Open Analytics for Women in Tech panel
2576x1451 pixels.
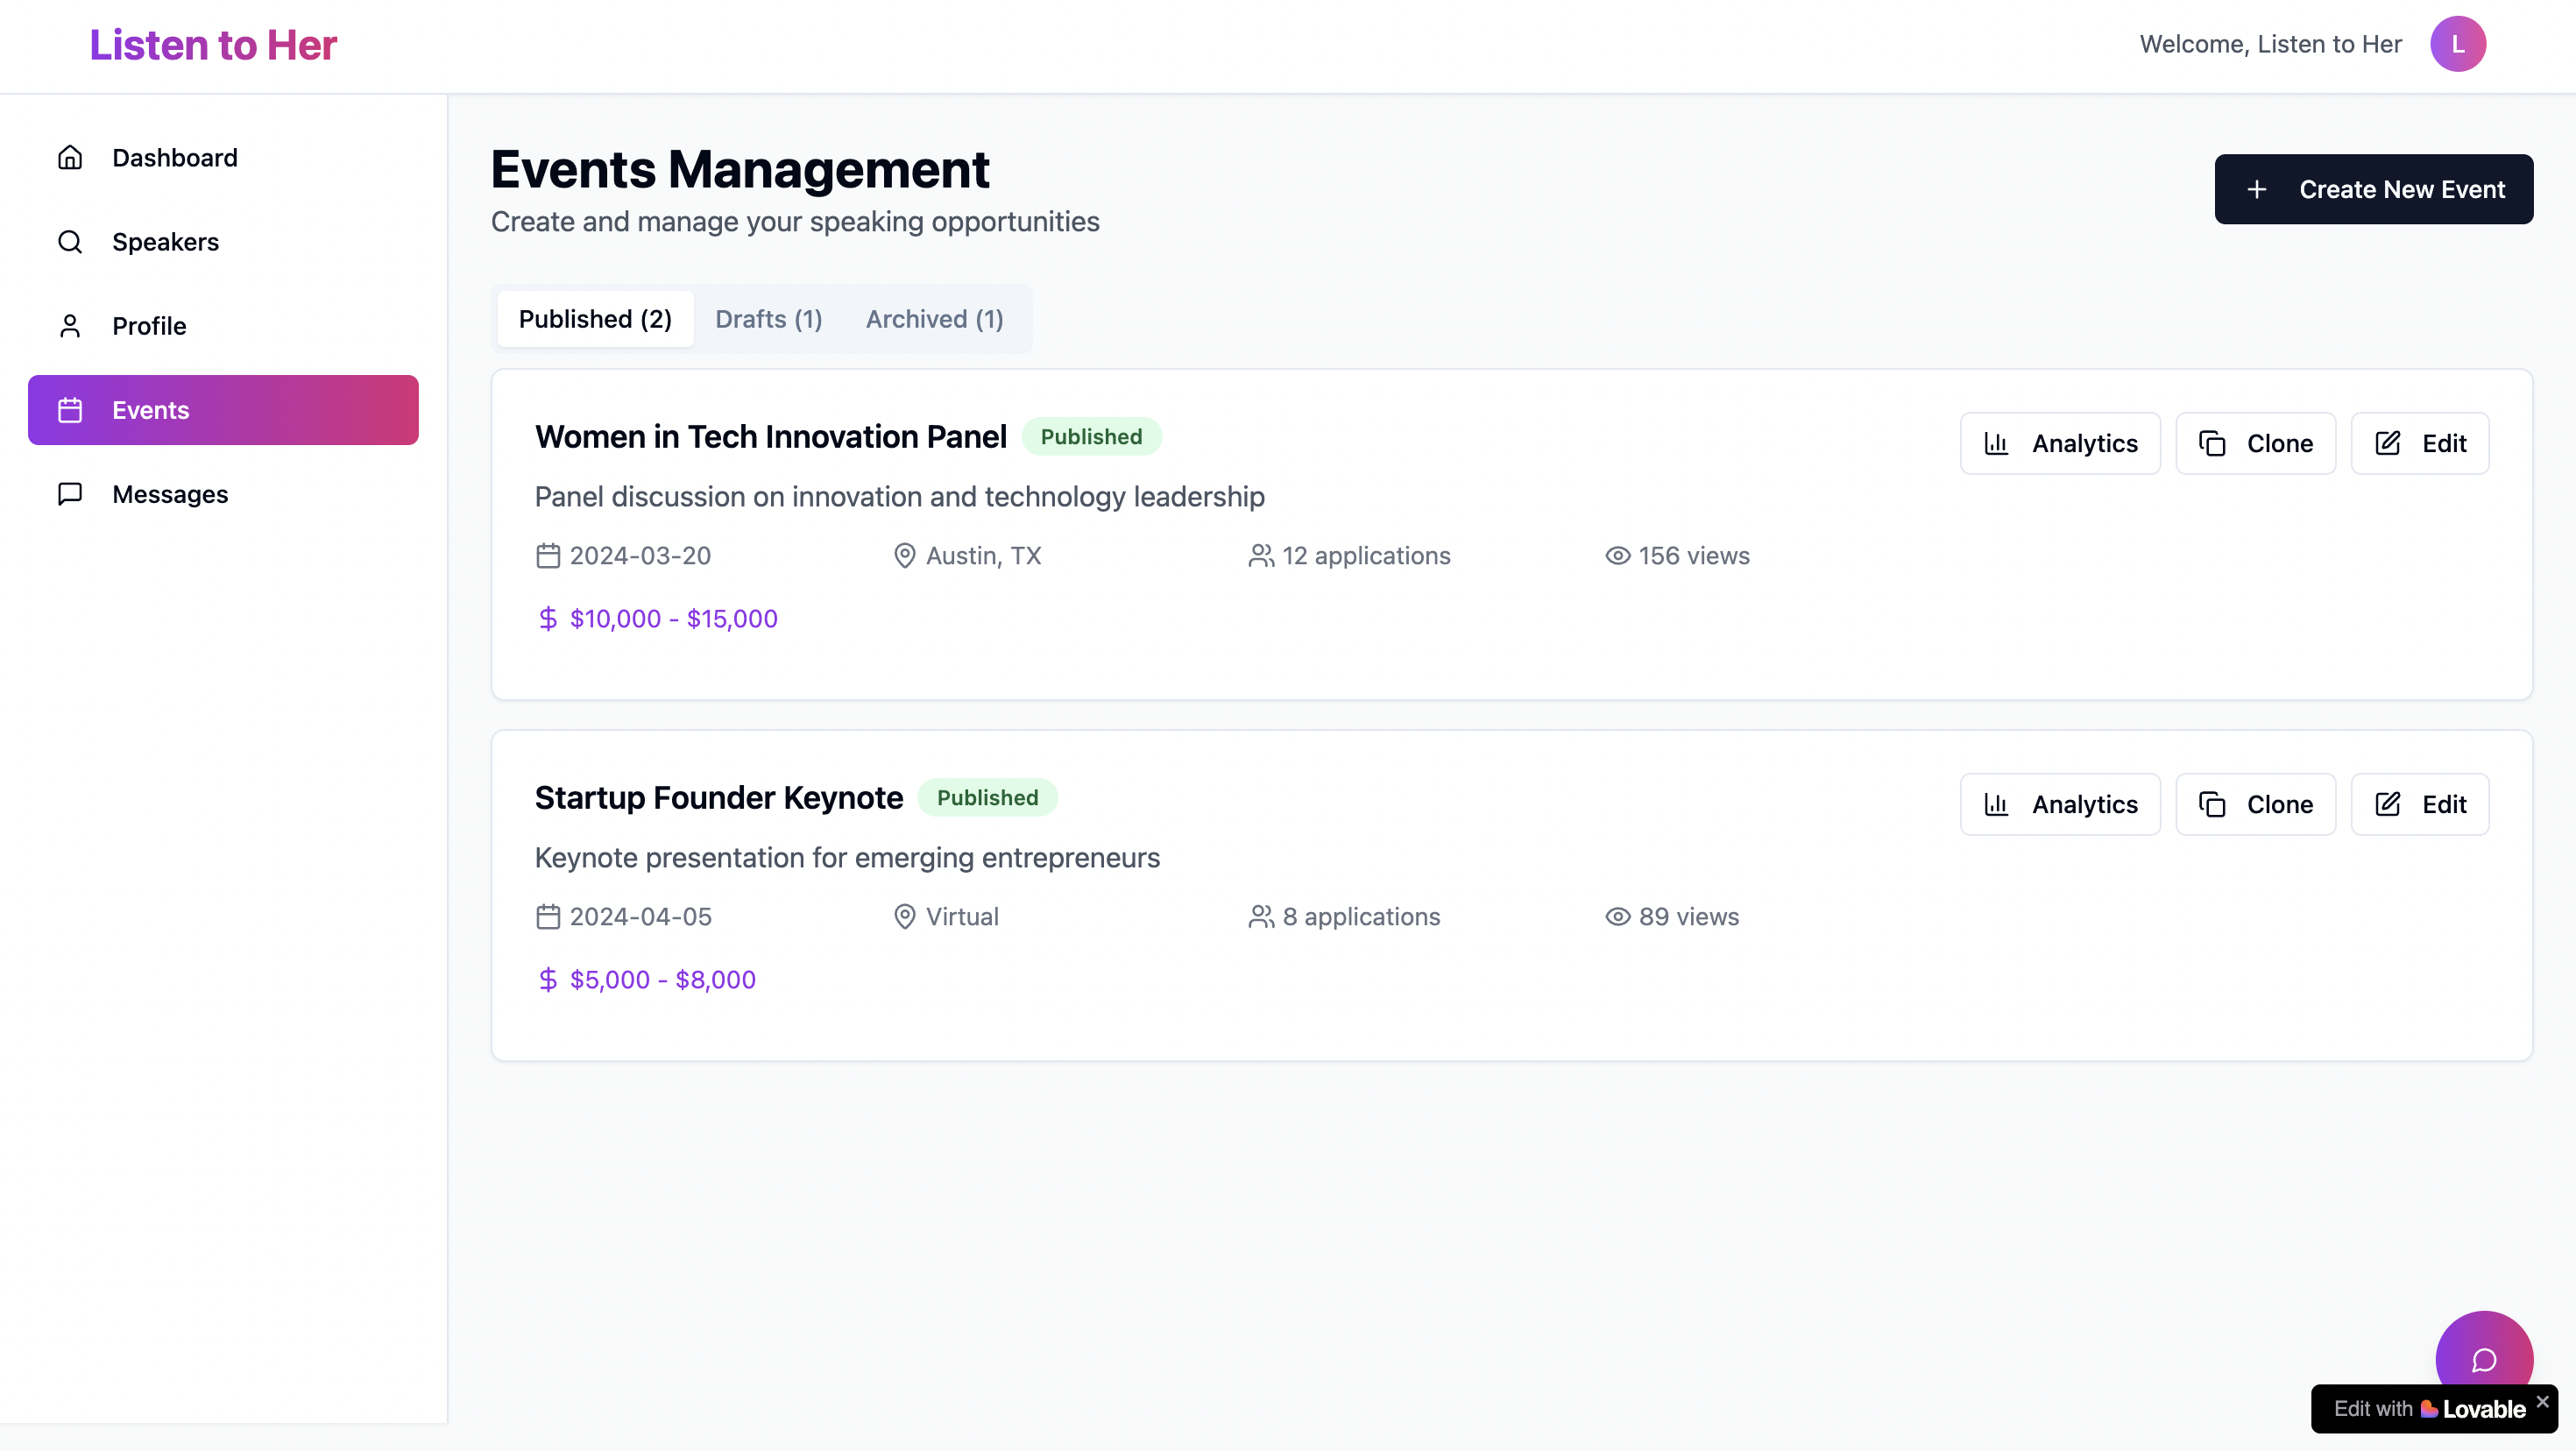(2060, 443)
